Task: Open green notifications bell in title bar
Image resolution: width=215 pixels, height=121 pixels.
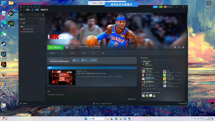Action: point(161,7)
